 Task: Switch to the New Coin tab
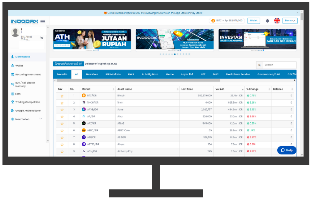pyautogui.click(x=92, y=74)
